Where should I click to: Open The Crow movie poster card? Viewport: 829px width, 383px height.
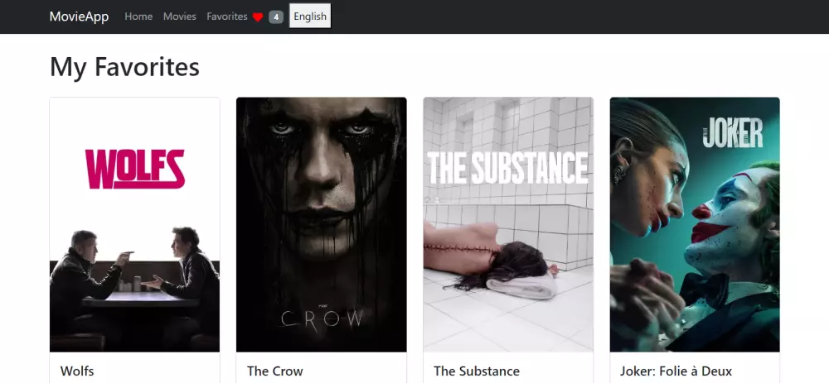coord(322,225)
